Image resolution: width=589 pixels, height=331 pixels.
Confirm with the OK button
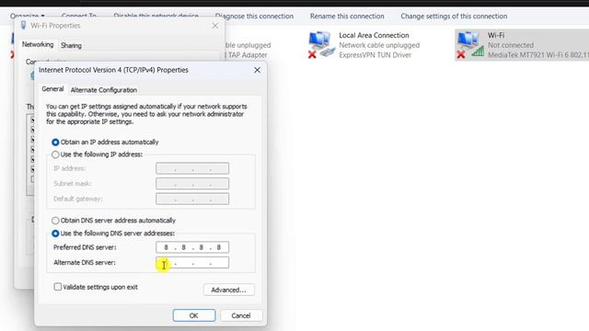click(194, 315)
